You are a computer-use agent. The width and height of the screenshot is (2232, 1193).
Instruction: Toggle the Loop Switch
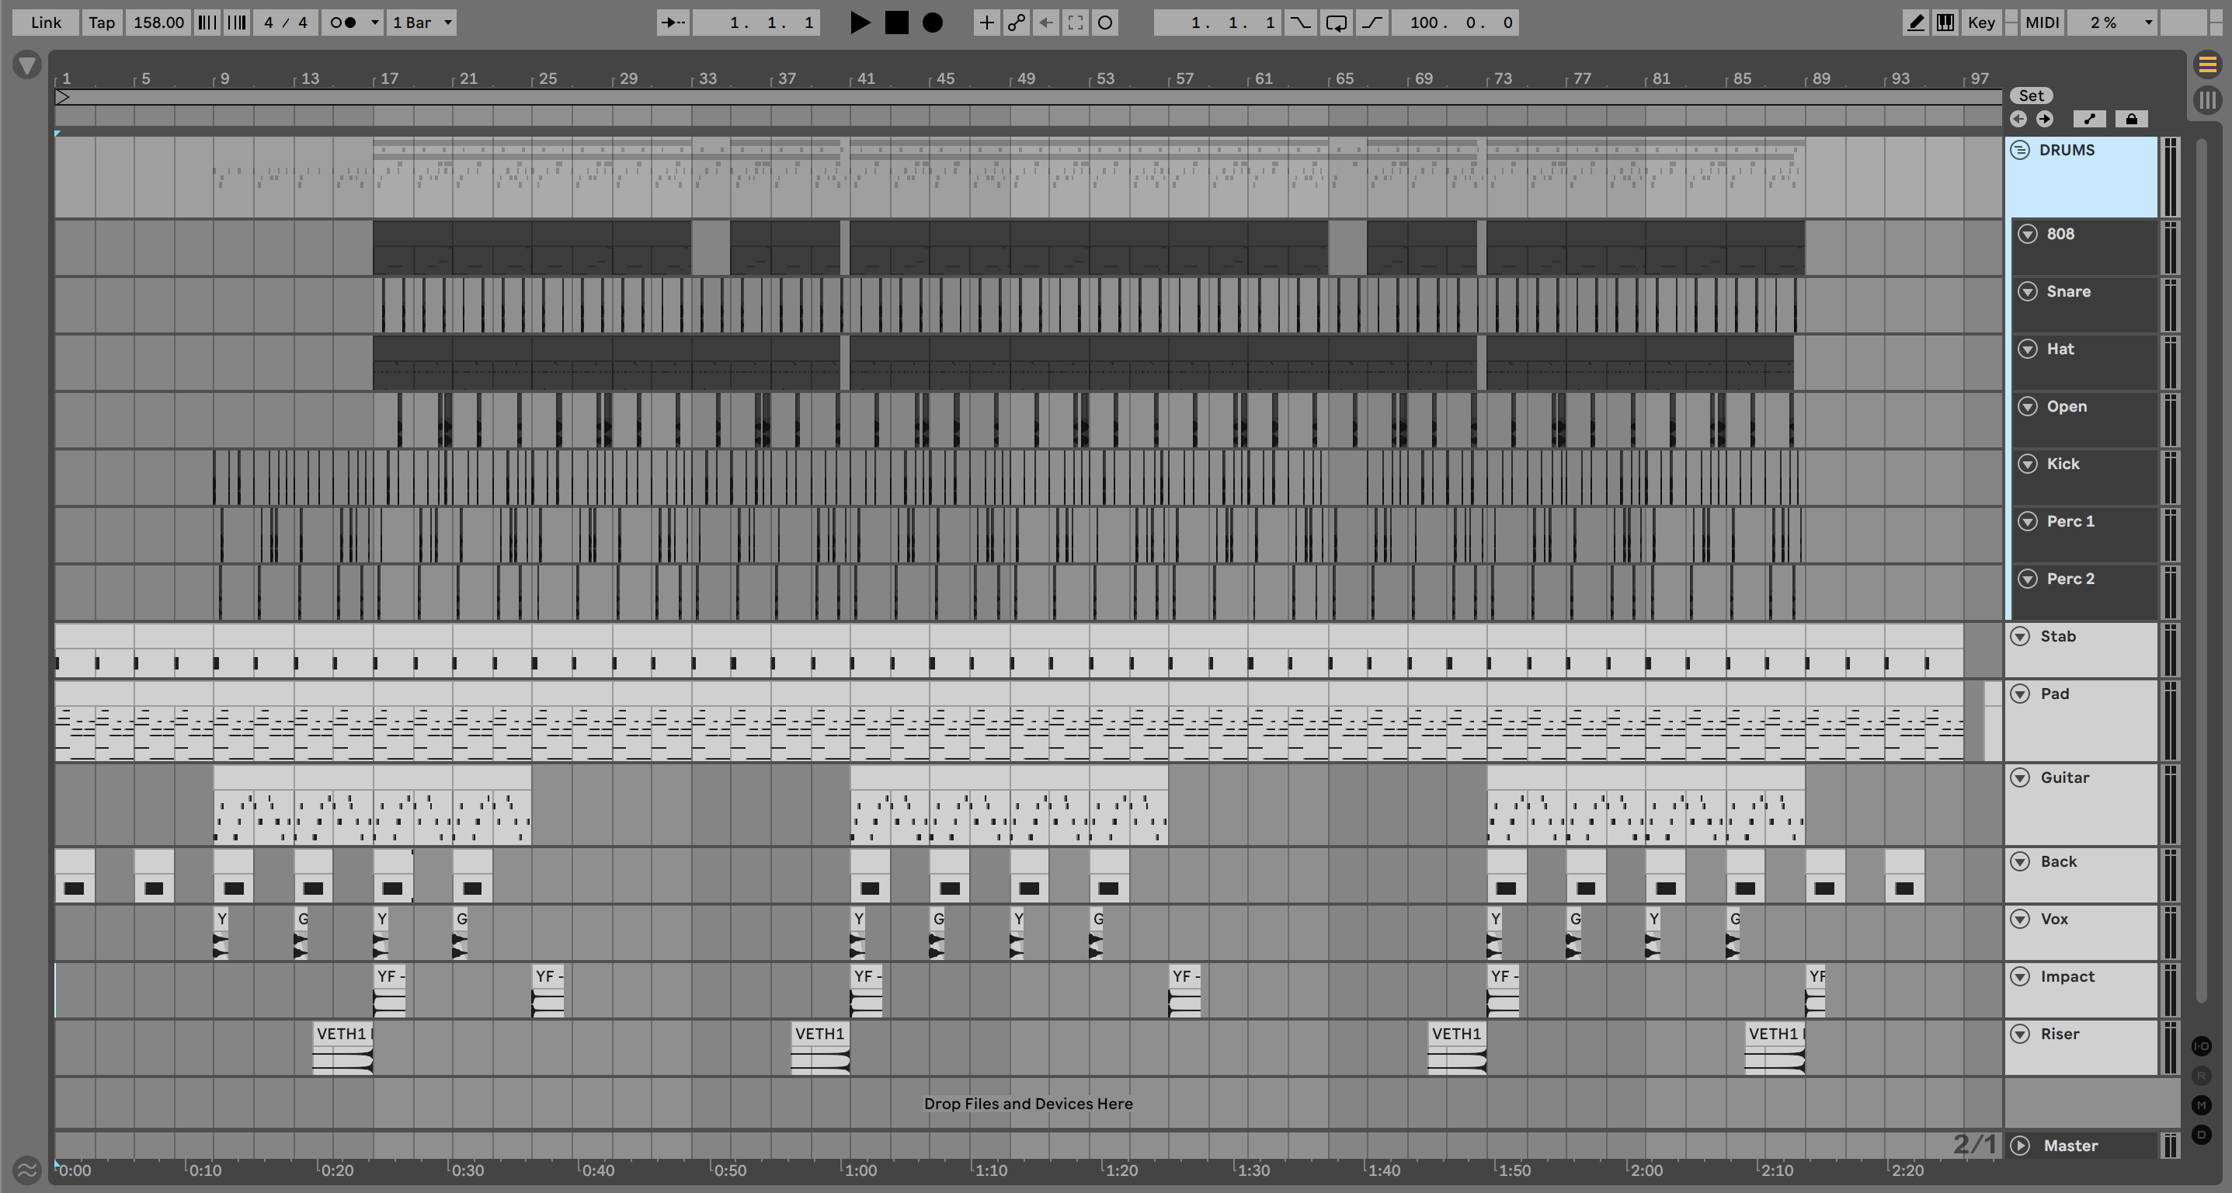pyautogui.click(x=1336, y=23)
